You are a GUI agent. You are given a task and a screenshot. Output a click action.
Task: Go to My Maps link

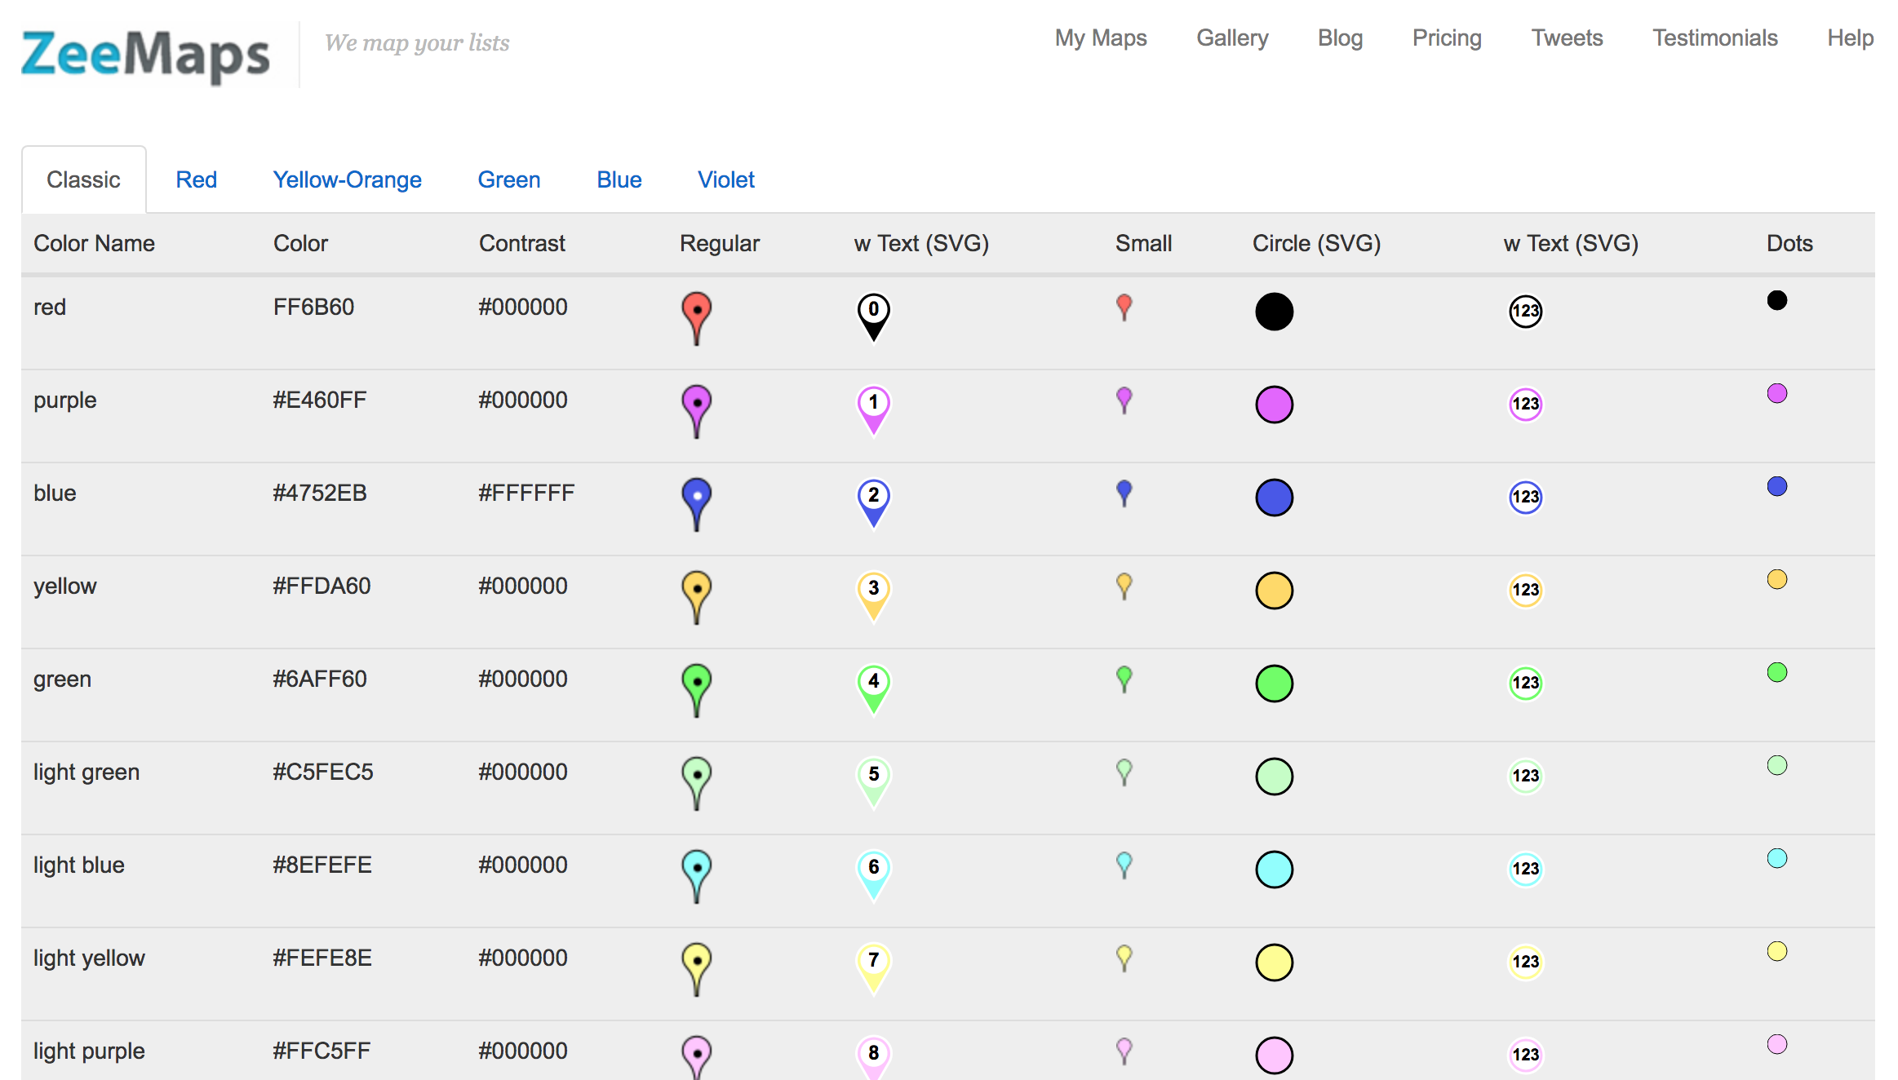tap(1100, 38)
